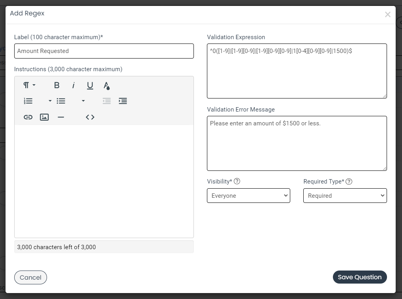This screenshot has width=402, height=299.
Task: Click the help icon beside Visibility
Action: click(x=237, y=182)
